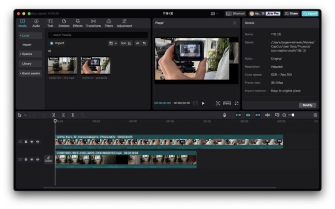Click the Delete left of playhead tool
Screen dimensions: 335x209
coord(63,115)
